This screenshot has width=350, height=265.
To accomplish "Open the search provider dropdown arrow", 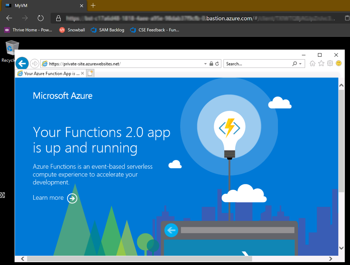I will pos(300,64).
